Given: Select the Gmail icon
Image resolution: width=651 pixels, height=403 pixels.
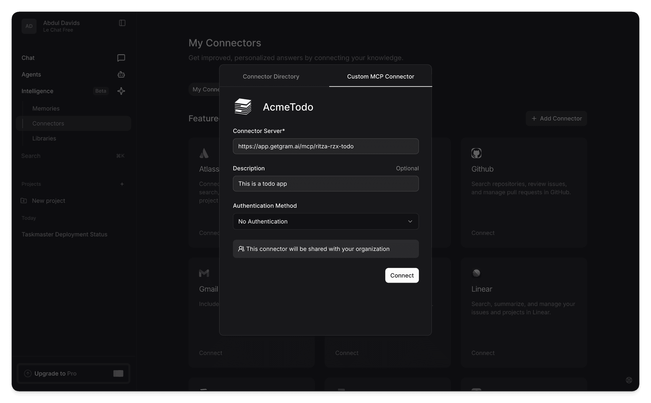Looking at the screenshot, I should 204,273.
